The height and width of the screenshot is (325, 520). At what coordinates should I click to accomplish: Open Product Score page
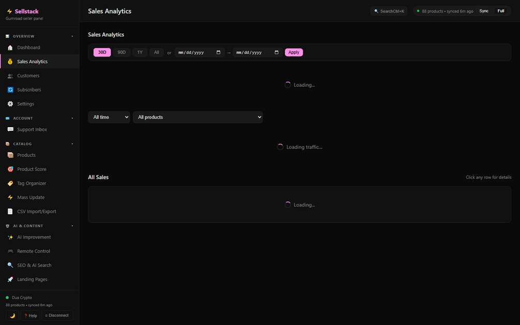pyautogui.click(x=39, y=169)
